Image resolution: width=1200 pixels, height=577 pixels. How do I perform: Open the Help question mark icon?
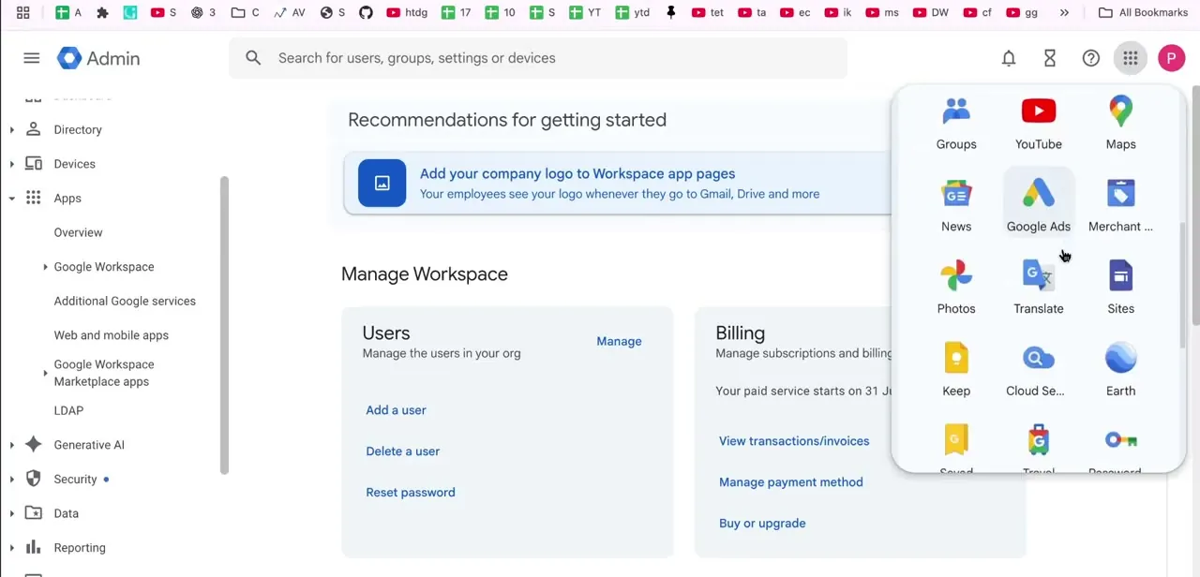[1091, 58]
